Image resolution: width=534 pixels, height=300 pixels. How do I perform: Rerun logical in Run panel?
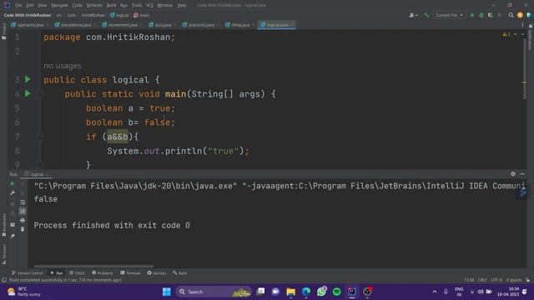click(13, 183)
